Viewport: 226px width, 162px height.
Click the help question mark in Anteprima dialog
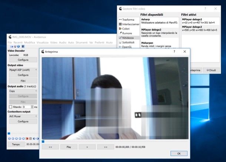(x=175, y=51)
